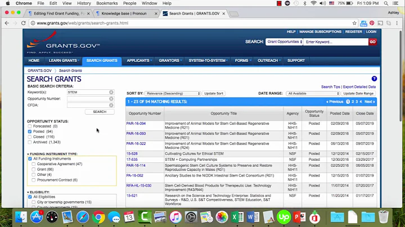
Task: Open Spotlight search magnifier in menu bar
Action: [x=386, y=3]
